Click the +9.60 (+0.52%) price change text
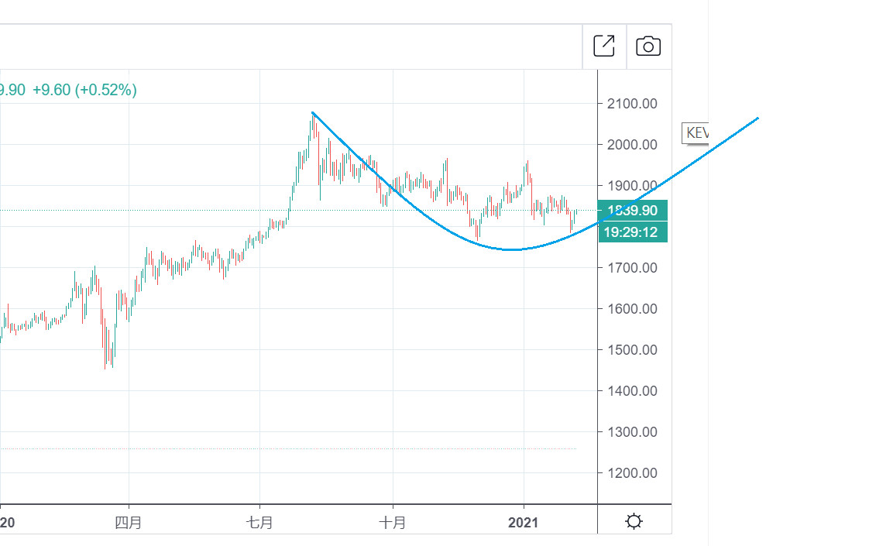The height and width of the screenshot is (546, 876). pyautogui.click(x=85, y=90)
